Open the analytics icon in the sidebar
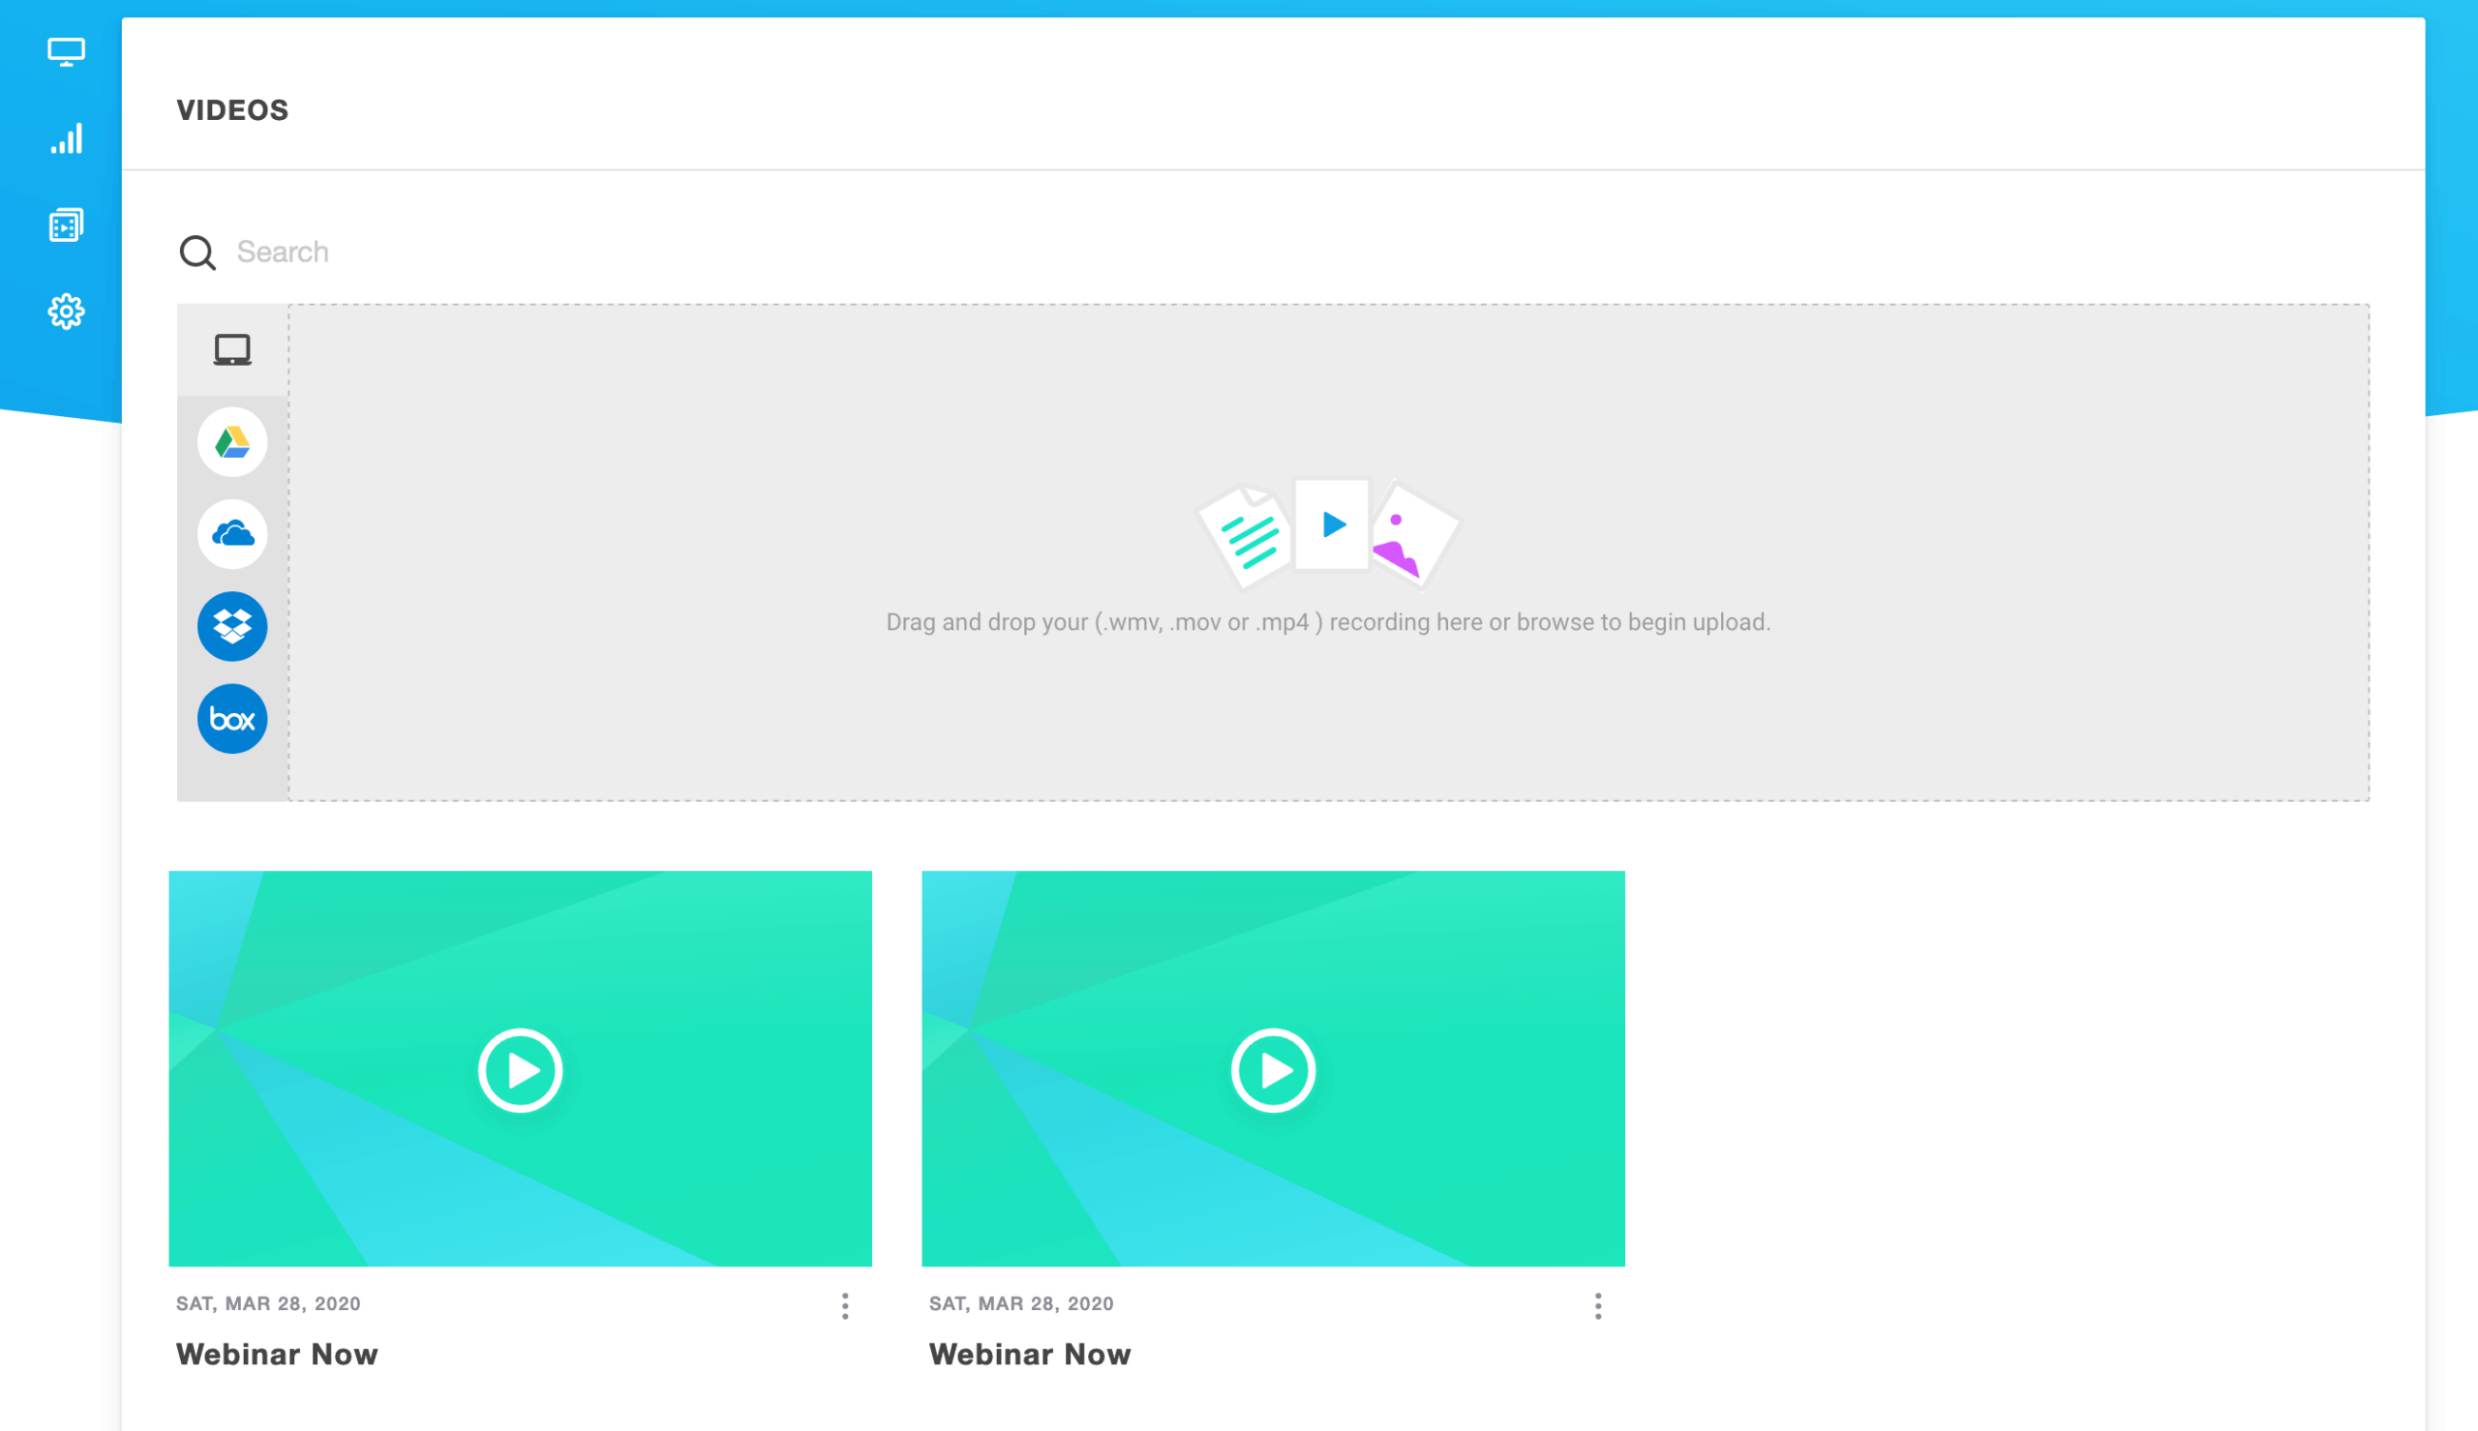Image resolution: width=2478 pixels, height=1431 pixels. [65, 138]
